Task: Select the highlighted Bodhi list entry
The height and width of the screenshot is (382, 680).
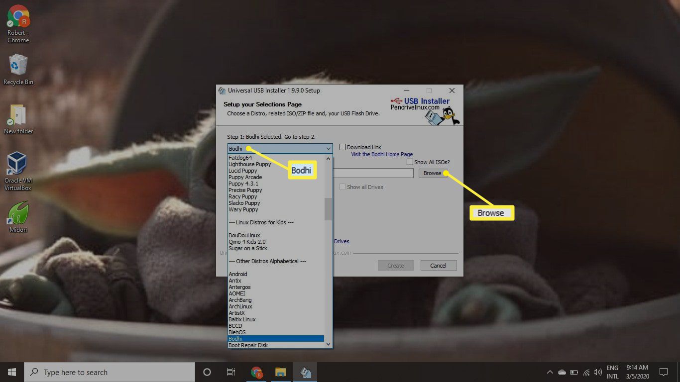Action: 276,339
